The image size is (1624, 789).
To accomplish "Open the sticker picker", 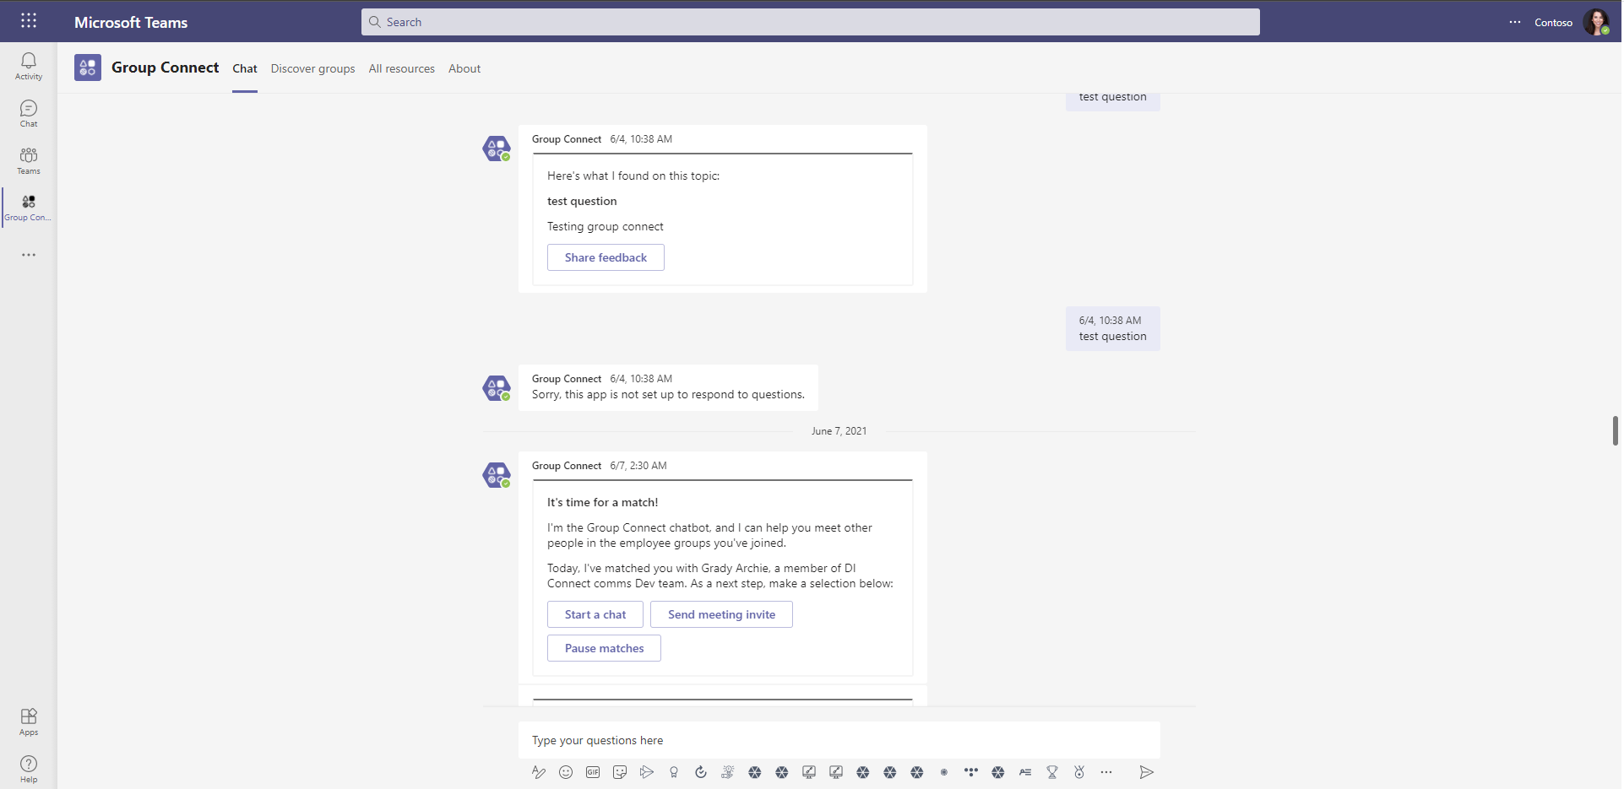I will click(620, 772).
